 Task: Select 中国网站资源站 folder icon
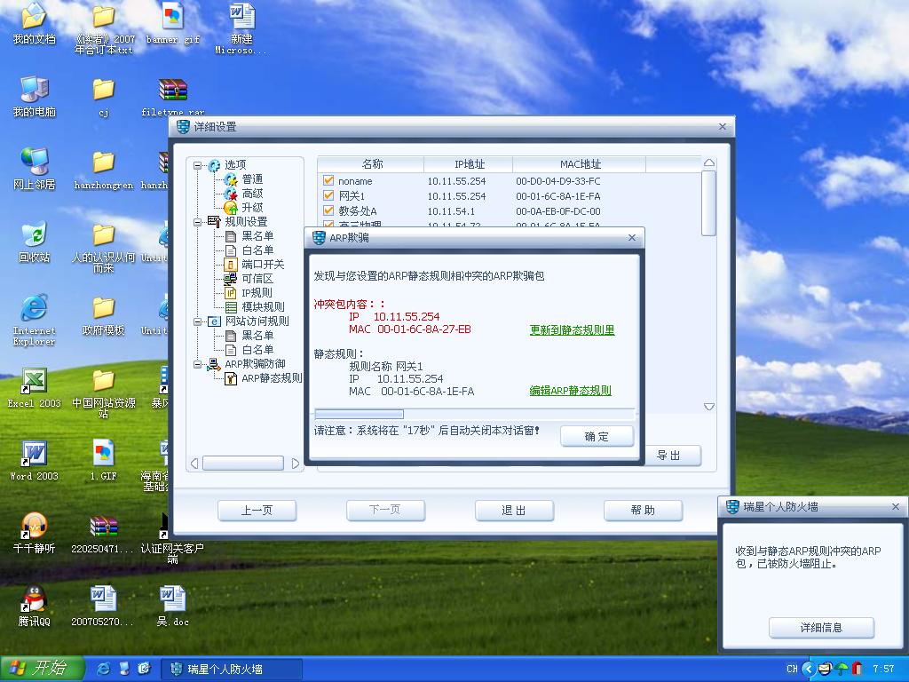point(103,393)
